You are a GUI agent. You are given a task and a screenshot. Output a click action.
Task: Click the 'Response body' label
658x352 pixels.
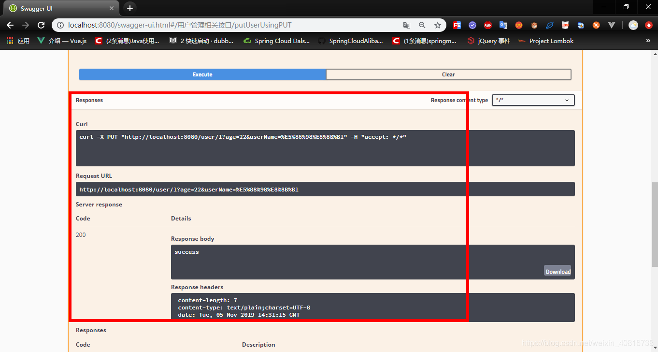tap(192, 239)
